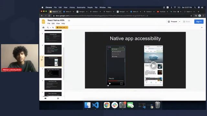Click the Wi-Fi icon in menu bar

point(175,7)
